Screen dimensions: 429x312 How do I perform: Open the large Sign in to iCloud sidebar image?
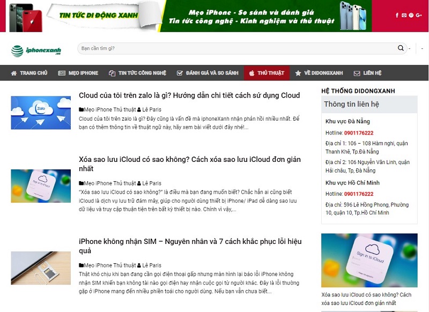point(369,261)
